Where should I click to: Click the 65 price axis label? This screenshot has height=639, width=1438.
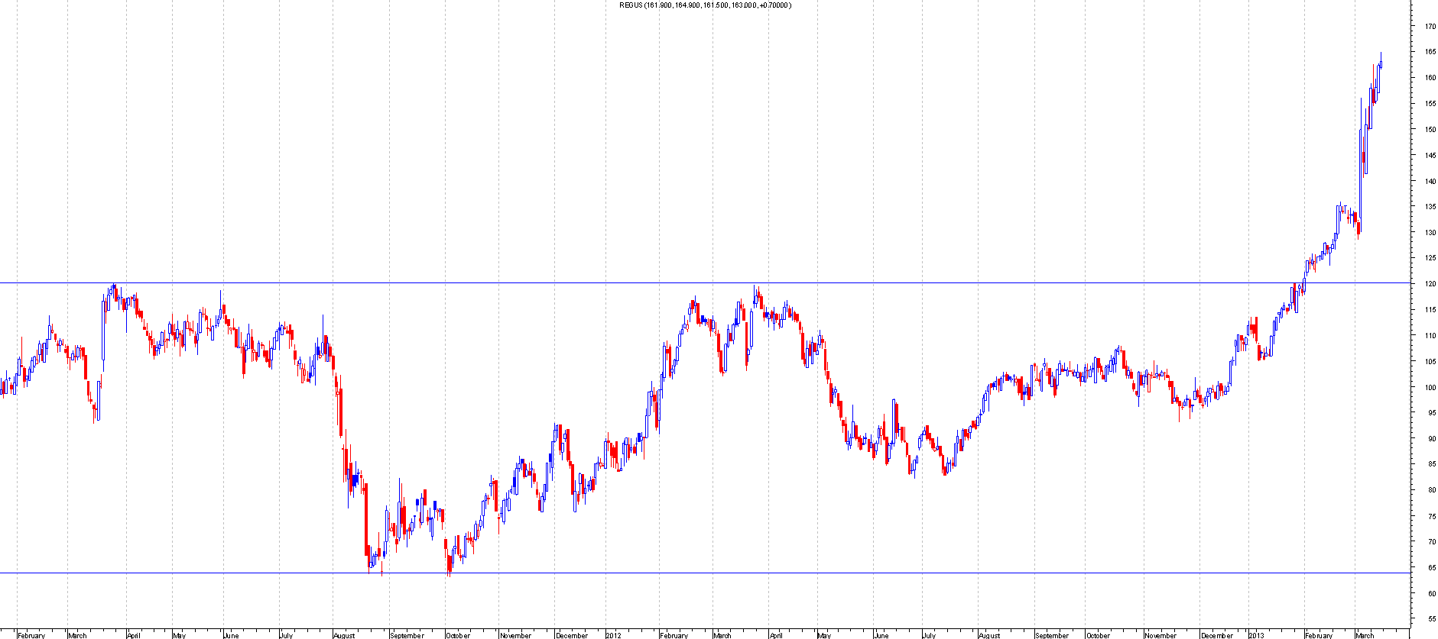tap(1429, 567)
